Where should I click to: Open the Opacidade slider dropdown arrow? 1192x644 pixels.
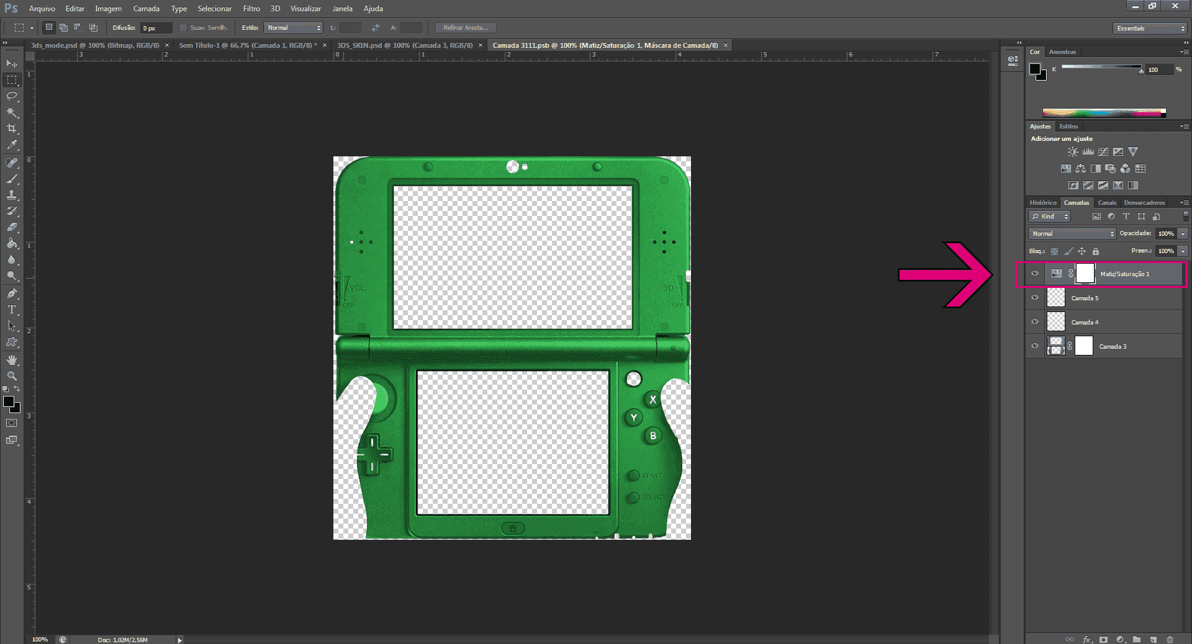click(1183, 233)
